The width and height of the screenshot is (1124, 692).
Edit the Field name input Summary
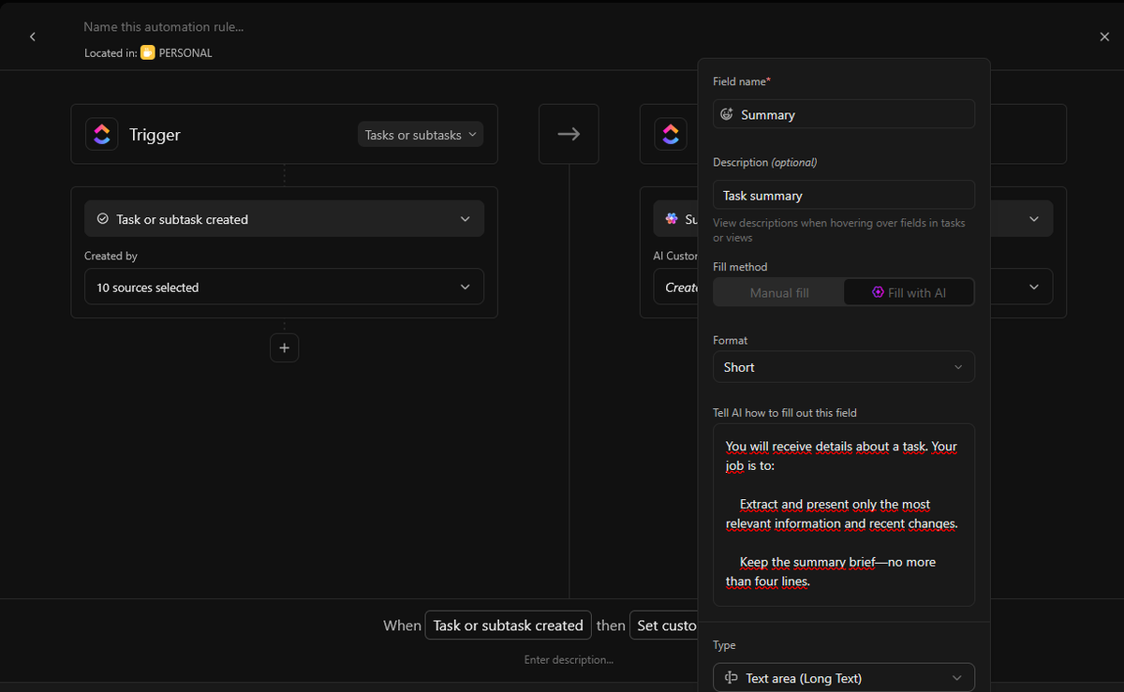(x=844, y=114)
